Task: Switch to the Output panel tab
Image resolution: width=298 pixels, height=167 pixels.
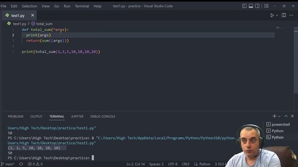Action: [x=36, y=116]
